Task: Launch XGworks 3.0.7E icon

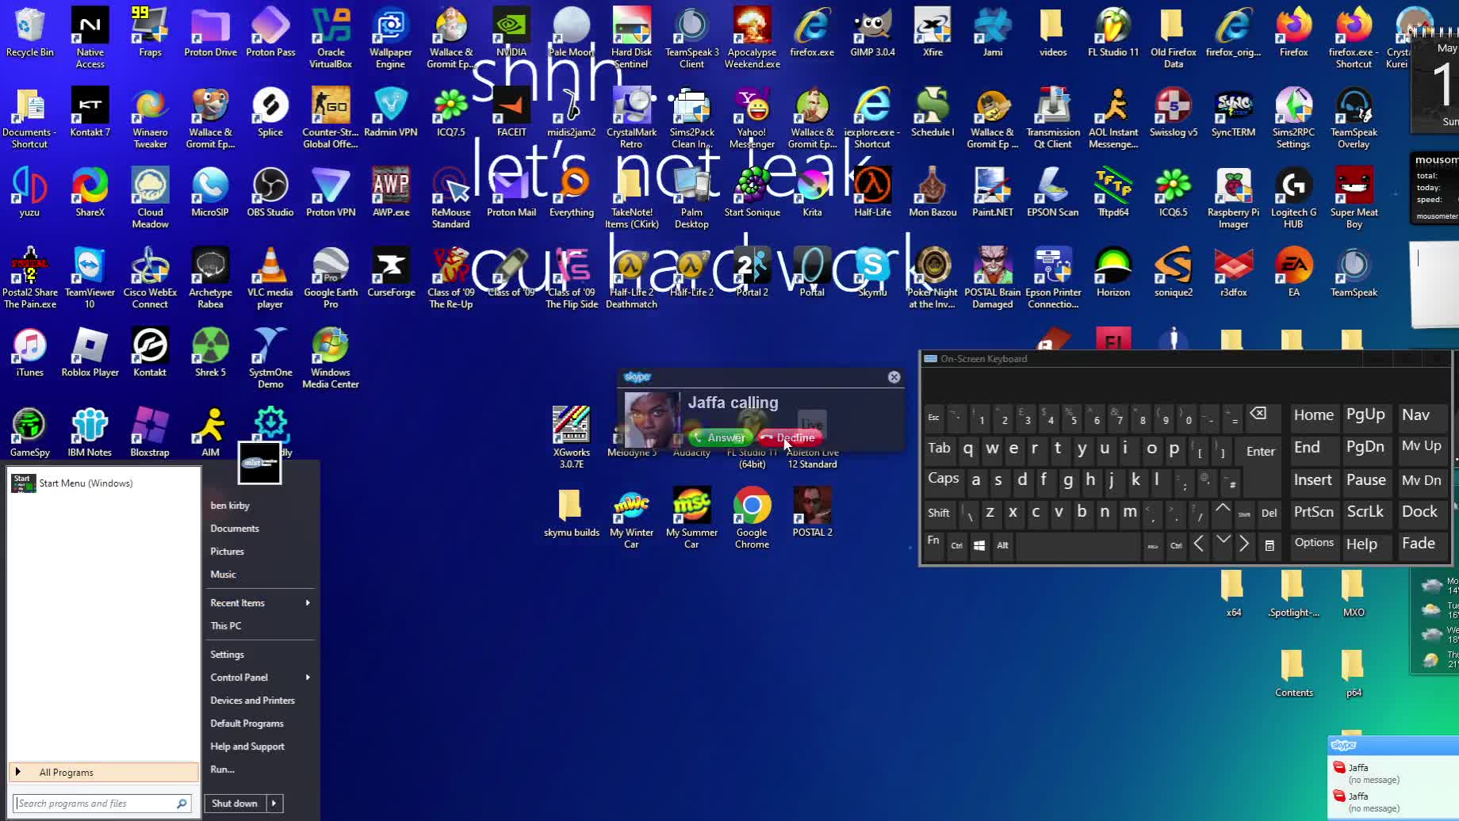Action: coord(571,438)
